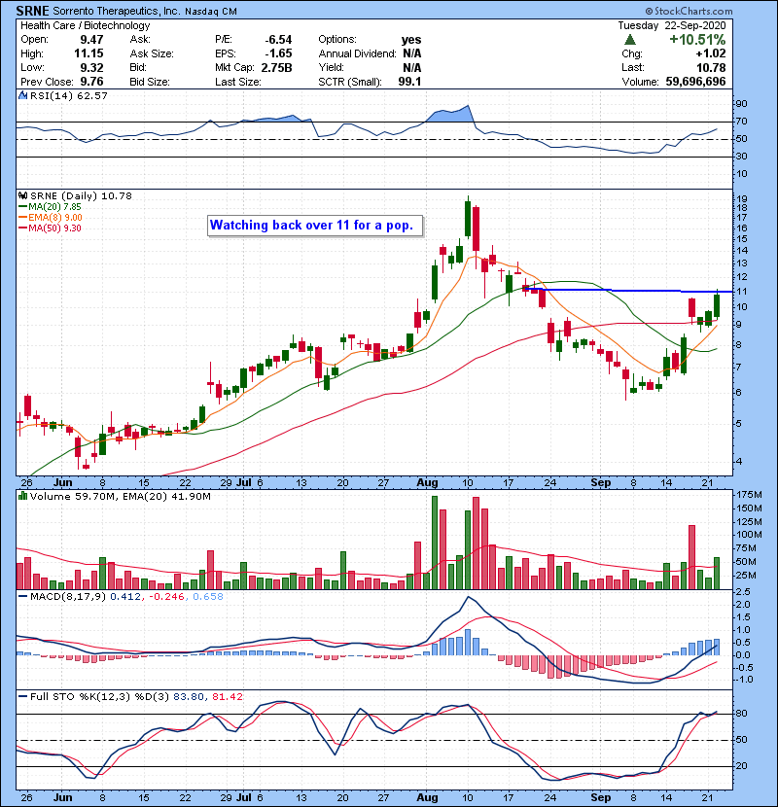The width and height of the screenshot is (778, 807).
Task: Click the Volume 59.70M, EMA(20) label
Action: click(120, 497)
